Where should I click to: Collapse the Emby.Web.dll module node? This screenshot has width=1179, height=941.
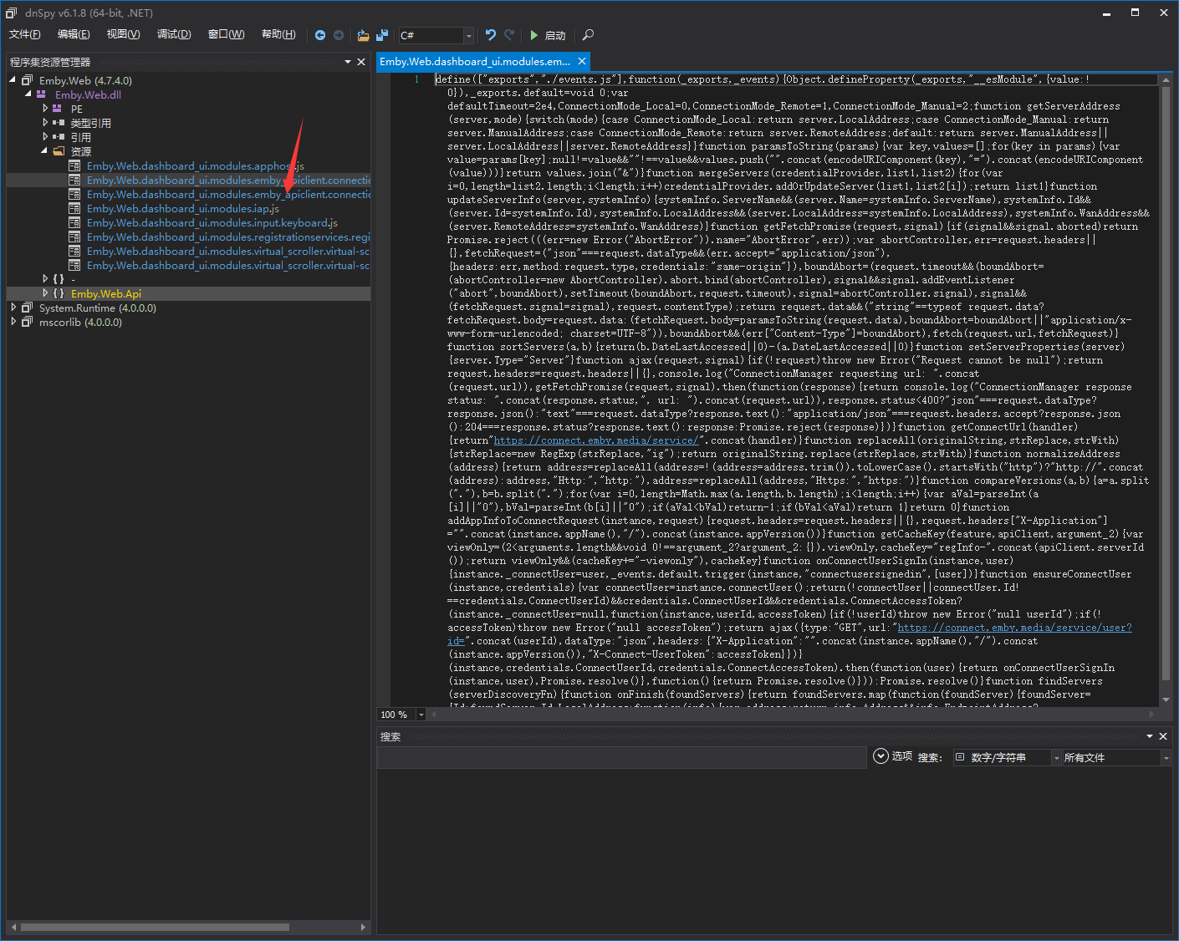coord(28,94)
